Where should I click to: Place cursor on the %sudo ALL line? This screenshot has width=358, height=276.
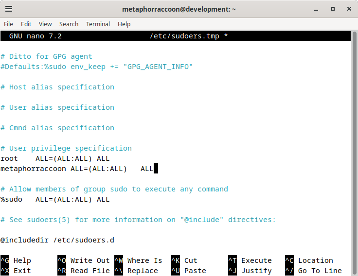[x=55, y=199]
